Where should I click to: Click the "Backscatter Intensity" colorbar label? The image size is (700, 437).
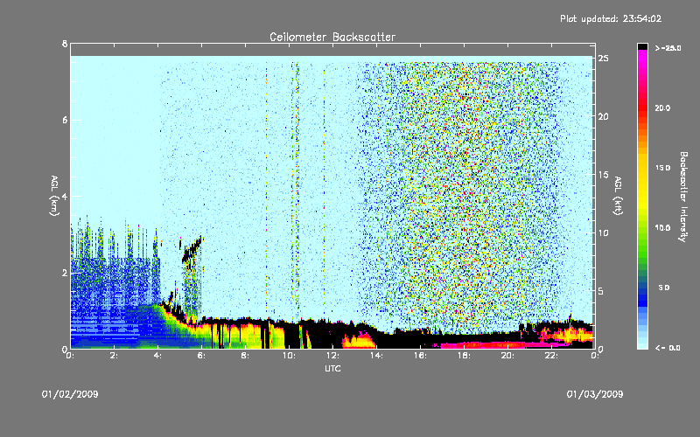pos(683,197)
